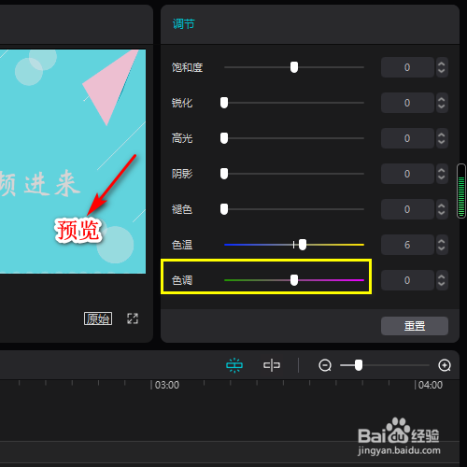Image resolution: width=467 pixels, height=467 pixels.
Task: Decrease 阴影 with stepper down arrow
Action: pyautogui.click(x=442, y=177)
